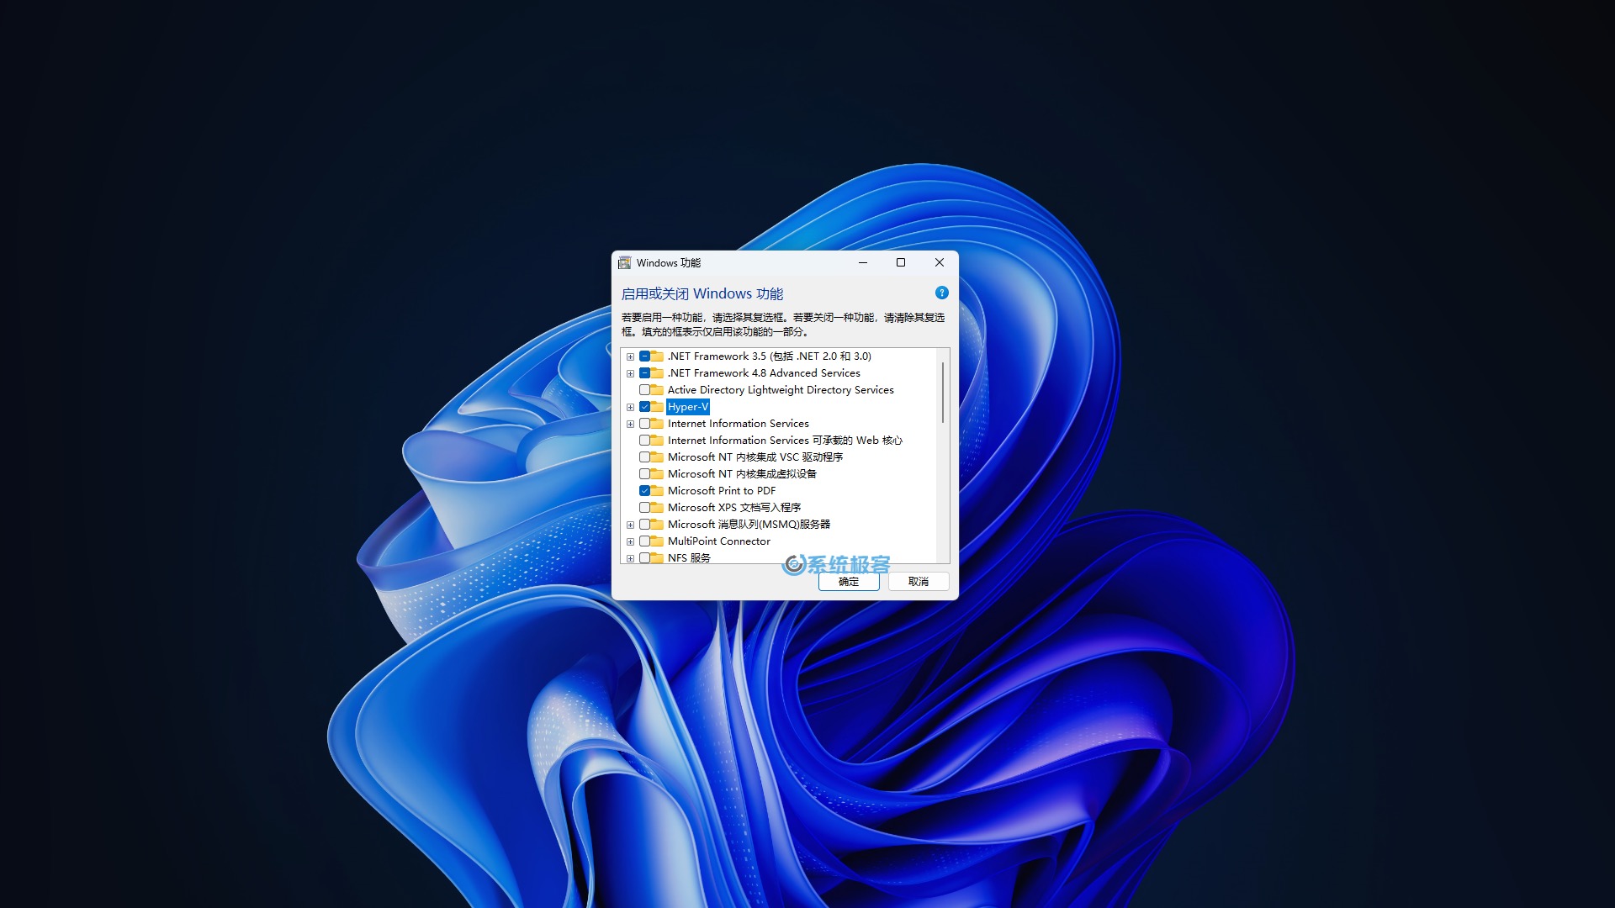The width and height of the screenshot is (1615, 908).
Task: Click folder icon beside Microsoft Print to PDF
Action: click(657, 491)
